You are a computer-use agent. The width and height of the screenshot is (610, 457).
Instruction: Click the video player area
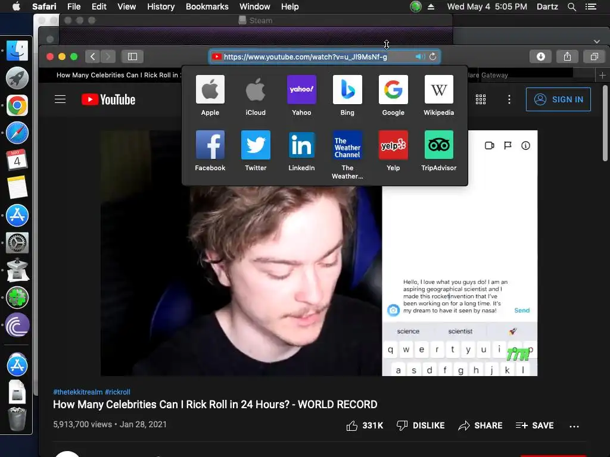[319, 253]
